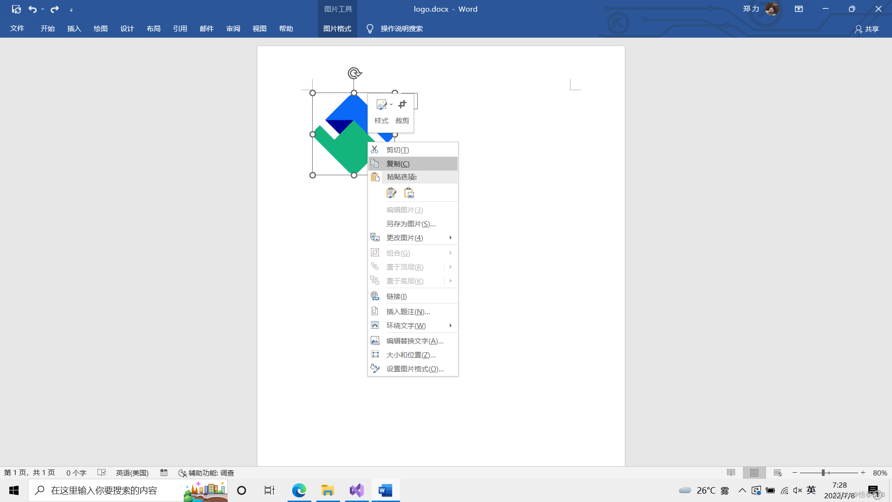Click 设置图片格式(O)... entry
This screenshot has width=892, height=502.
coord(415,369)
